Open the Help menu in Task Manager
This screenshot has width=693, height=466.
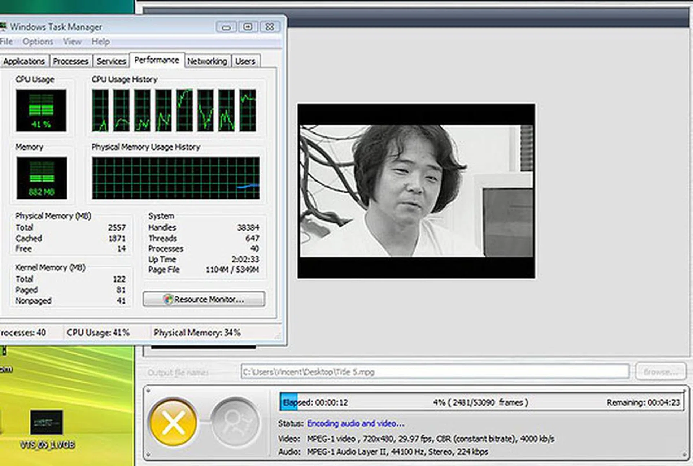(x=101, y=42)
